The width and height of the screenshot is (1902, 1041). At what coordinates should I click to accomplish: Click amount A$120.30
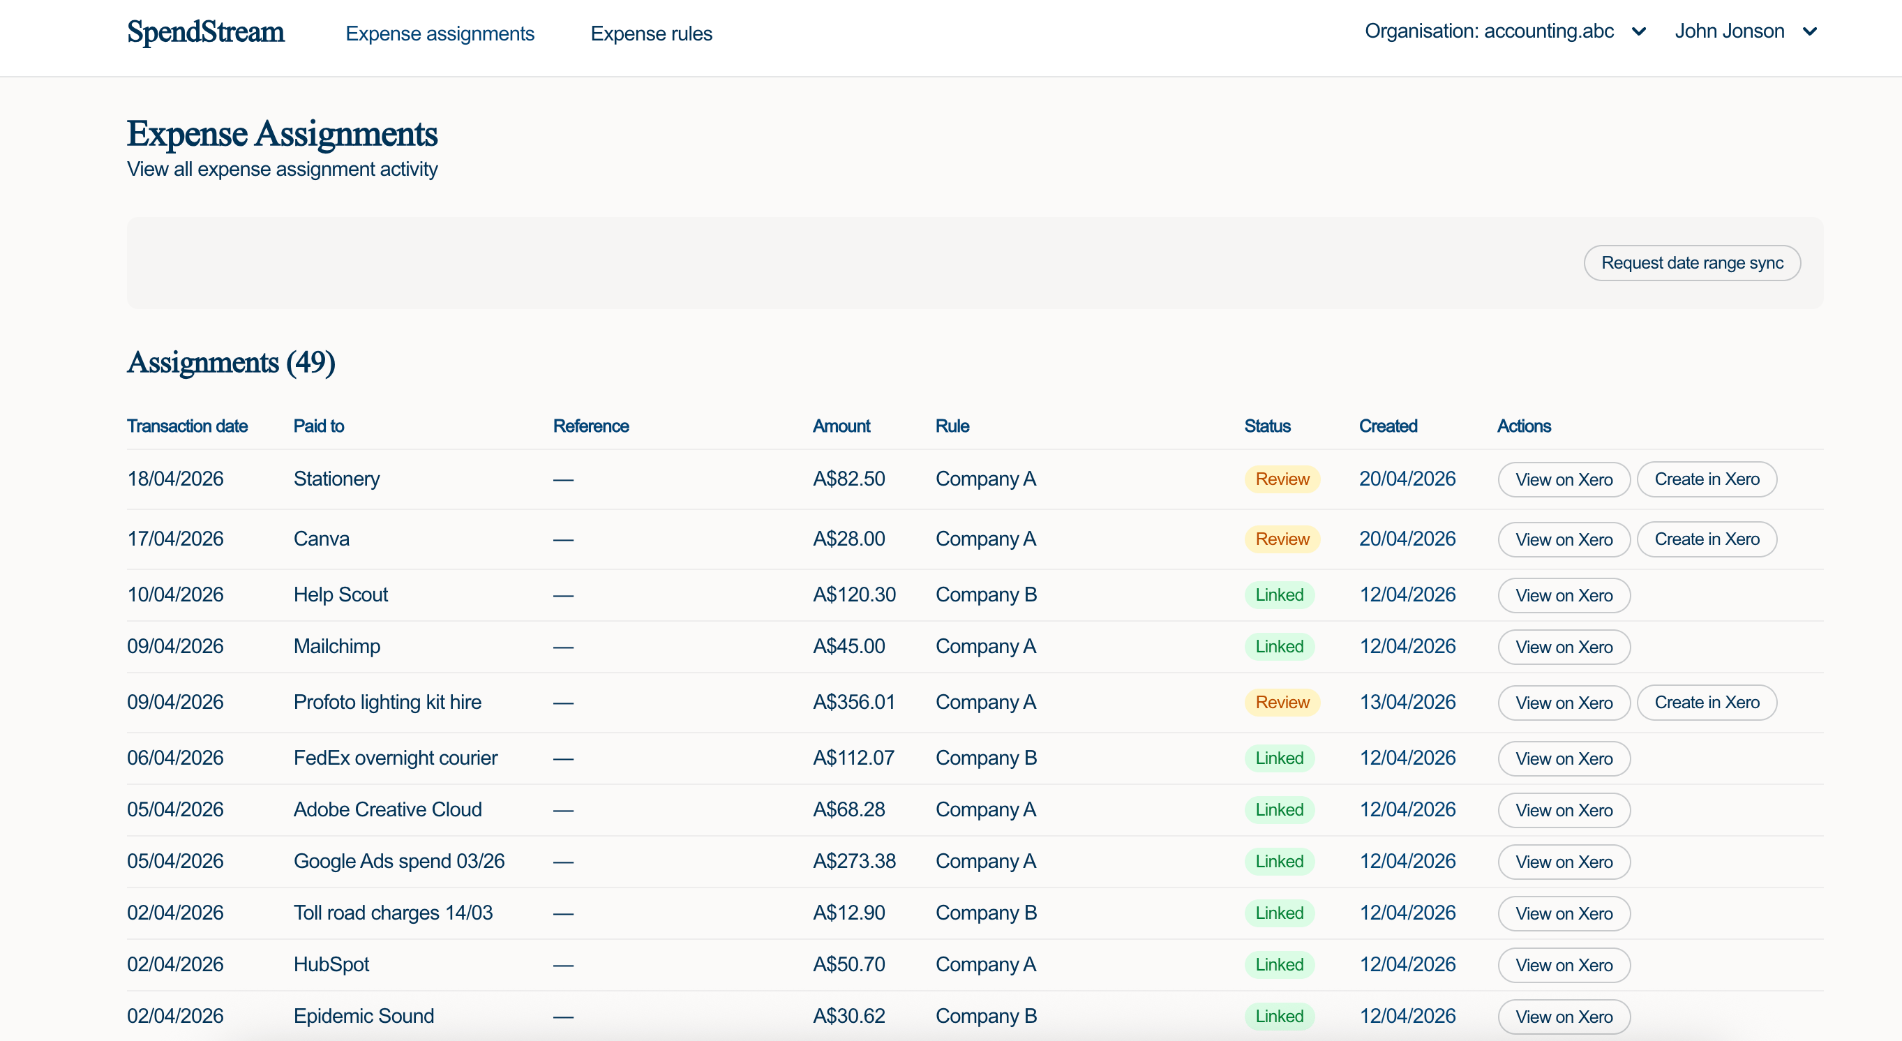(854, 595)
